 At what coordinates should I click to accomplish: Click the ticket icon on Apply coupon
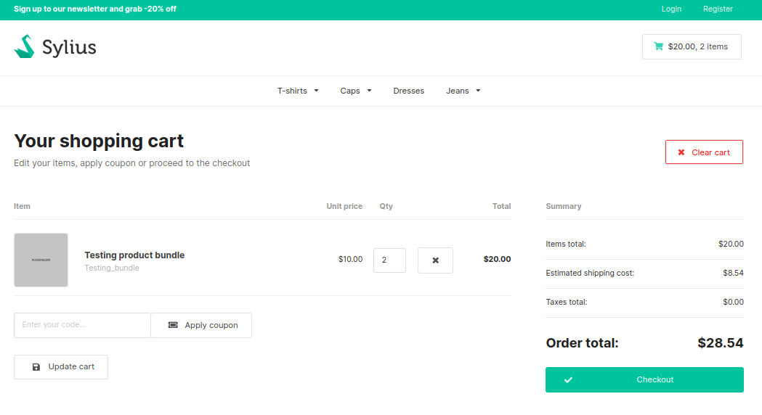click(x=173, y=325)
